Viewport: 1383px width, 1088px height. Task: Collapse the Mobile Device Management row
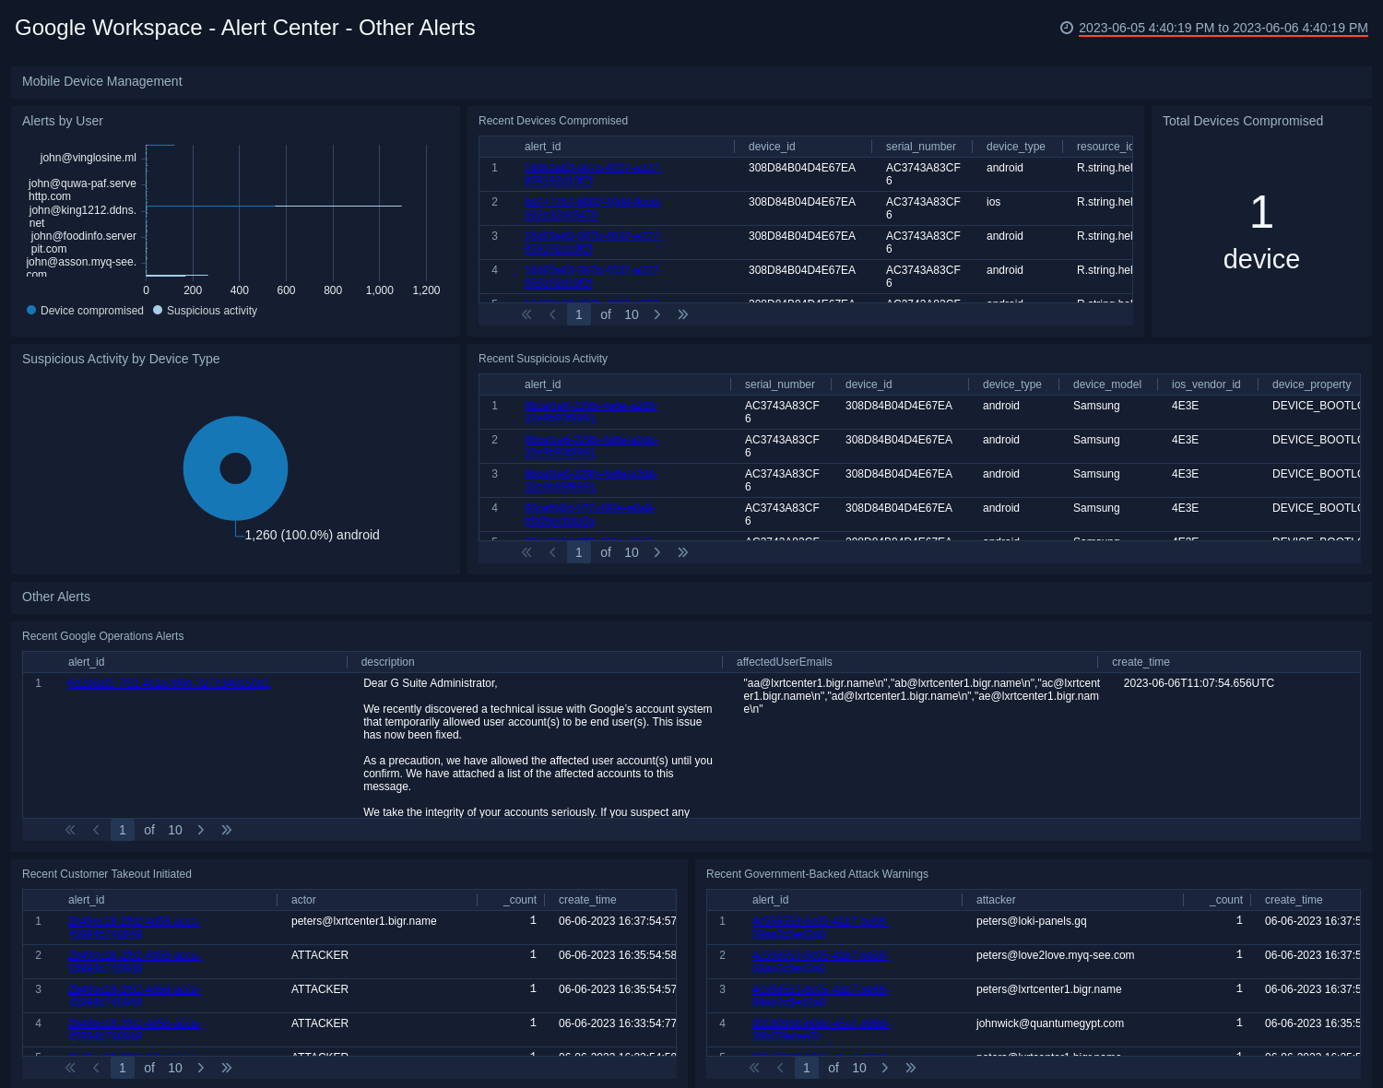(102, 81)
